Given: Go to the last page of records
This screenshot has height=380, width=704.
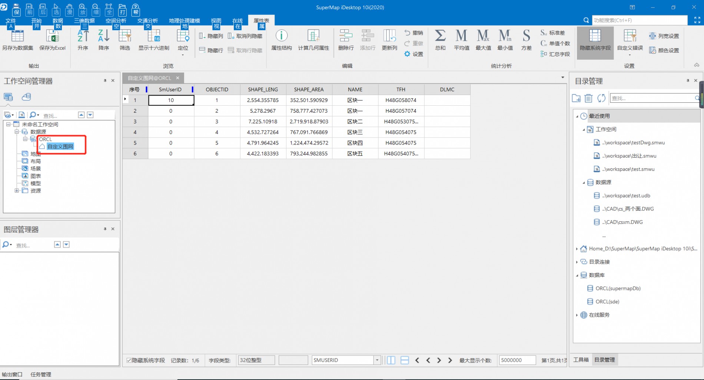Looking at the screenshot, I should pyautogui.click(x=450, y=360).
